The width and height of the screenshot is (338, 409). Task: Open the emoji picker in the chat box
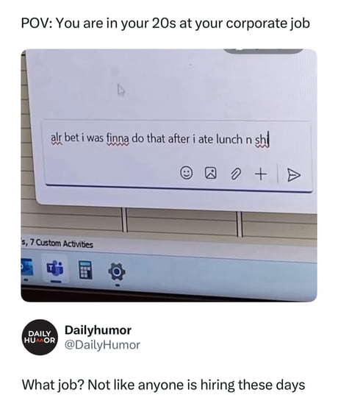coord(187,173)
